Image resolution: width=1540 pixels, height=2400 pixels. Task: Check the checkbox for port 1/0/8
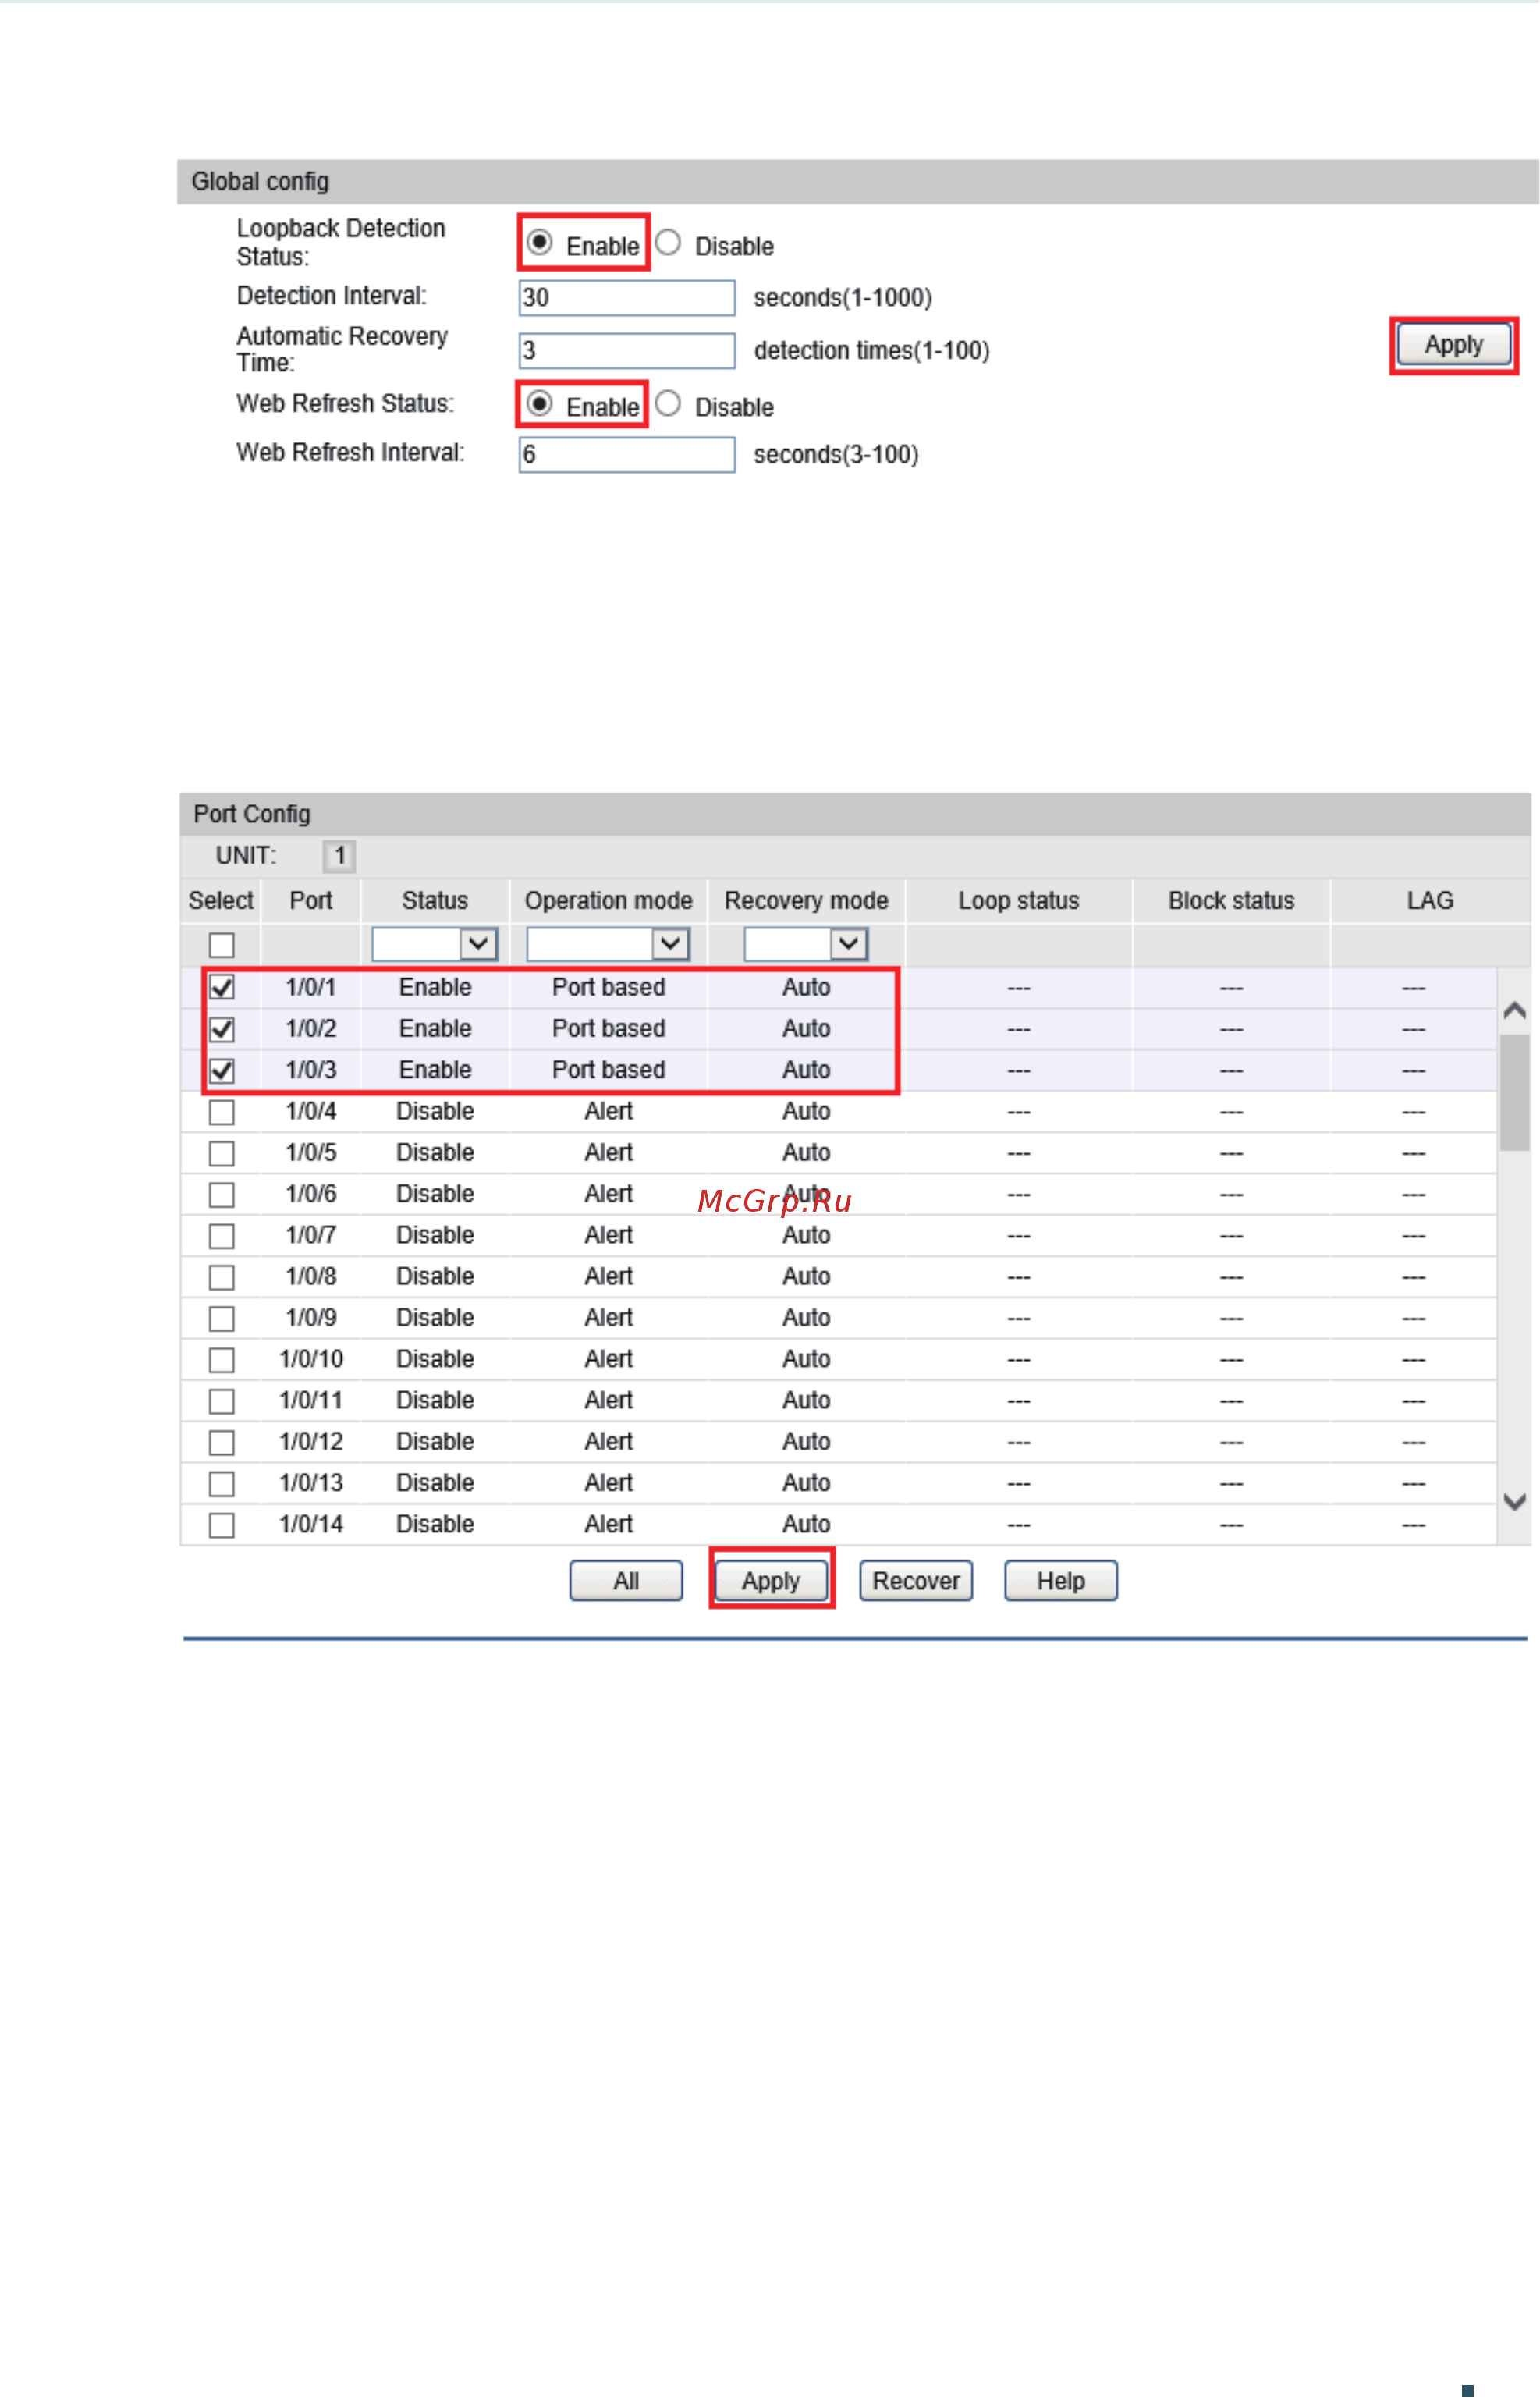pos(222,1277)
